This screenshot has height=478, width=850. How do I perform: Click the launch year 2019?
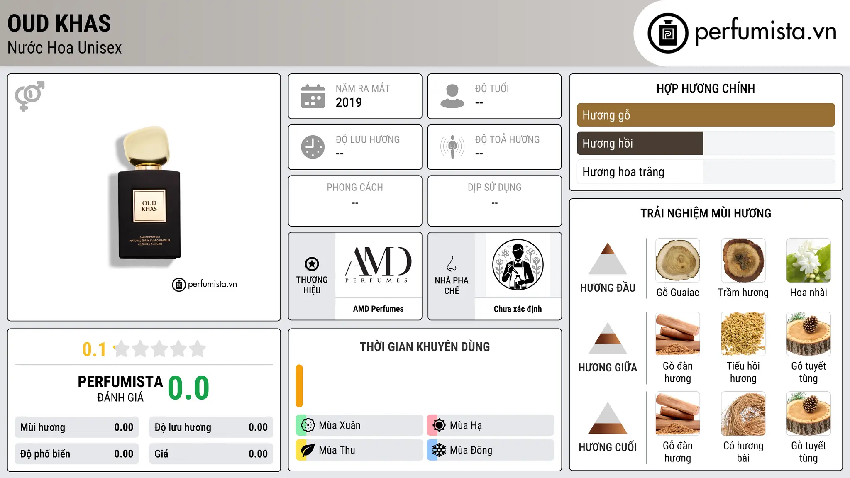[x=349, y=102]
